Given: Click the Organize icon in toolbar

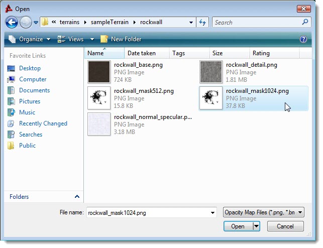Looking at the screenshot, I should click(13, 39).
